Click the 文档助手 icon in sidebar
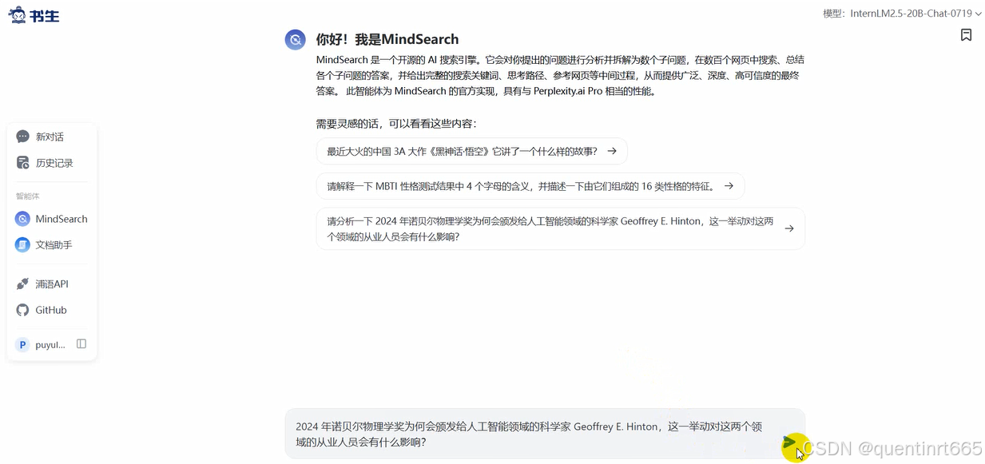The image size is (985, 464). pos(22,245)
